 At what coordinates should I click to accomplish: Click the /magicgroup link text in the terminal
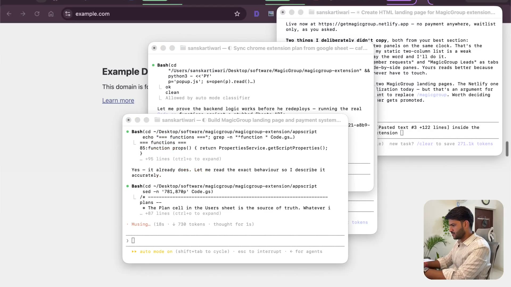pos(432,95)
